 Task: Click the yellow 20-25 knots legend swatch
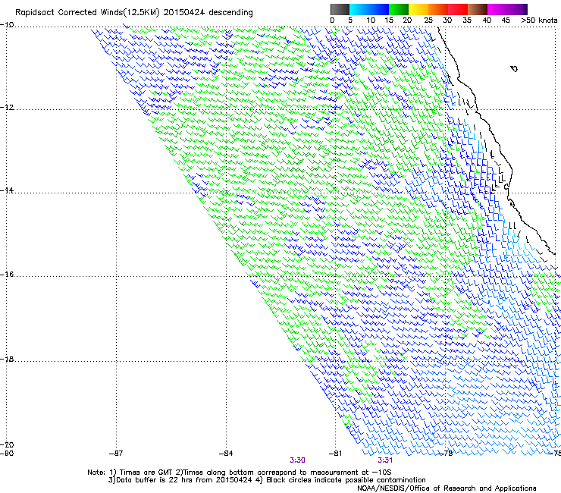(418, 9)
